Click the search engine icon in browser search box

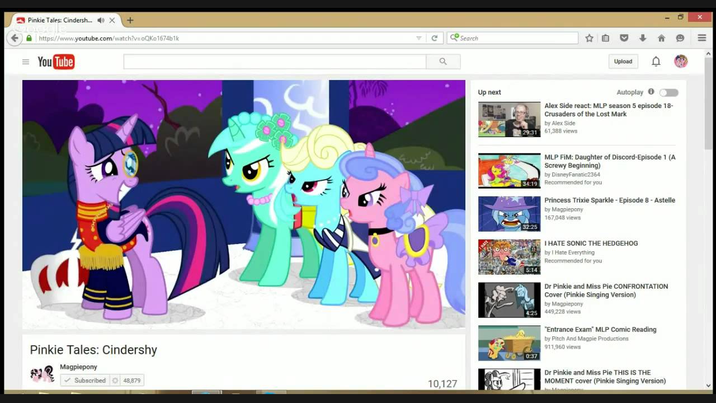point(454,38)
